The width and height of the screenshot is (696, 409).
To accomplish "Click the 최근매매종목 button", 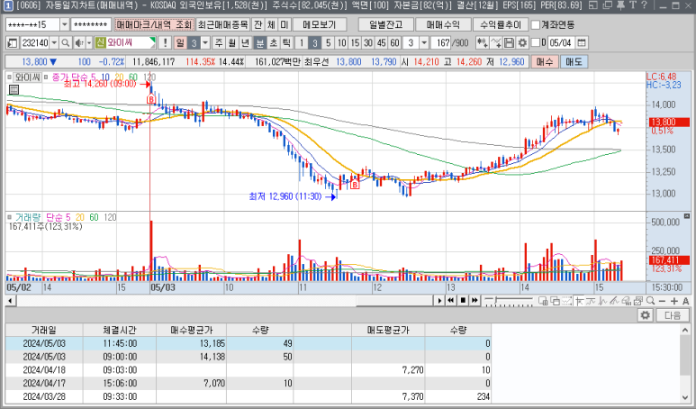I will tap(222, 24).
